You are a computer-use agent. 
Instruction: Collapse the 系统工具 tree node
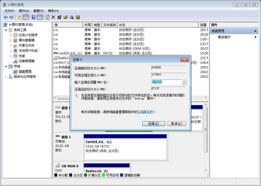click(x=6, y=30)
